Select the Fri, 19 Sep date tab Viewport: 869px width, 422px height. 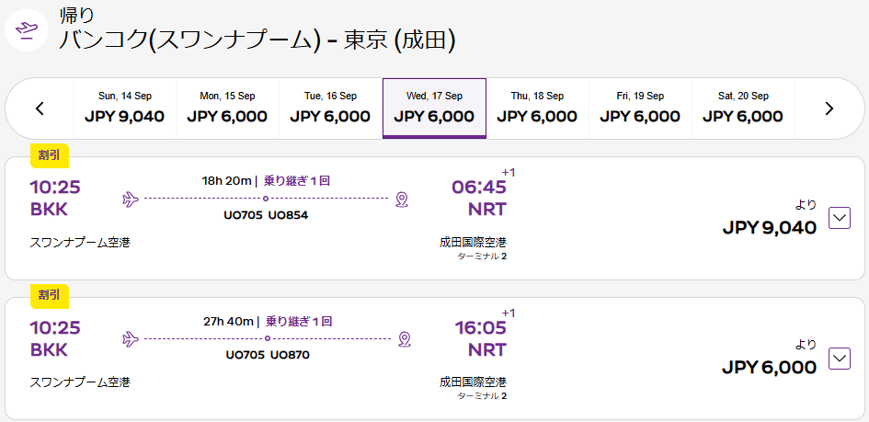pos(640,108)
